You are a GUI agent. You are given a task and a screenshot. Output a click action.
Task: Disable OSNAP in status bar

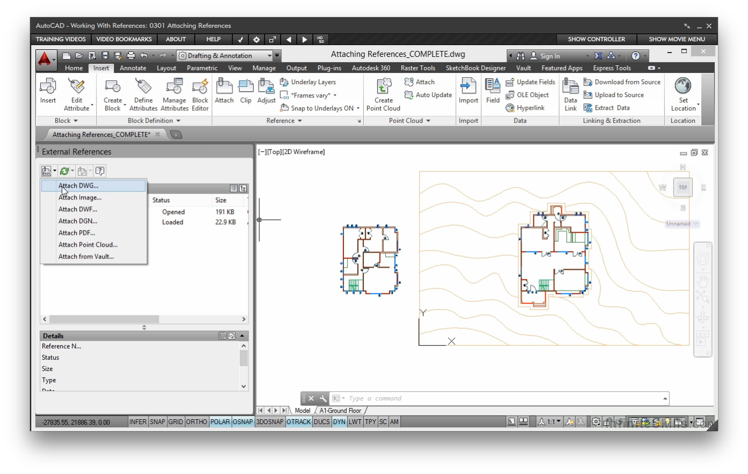pyautogui.click(x=243, y=422)
